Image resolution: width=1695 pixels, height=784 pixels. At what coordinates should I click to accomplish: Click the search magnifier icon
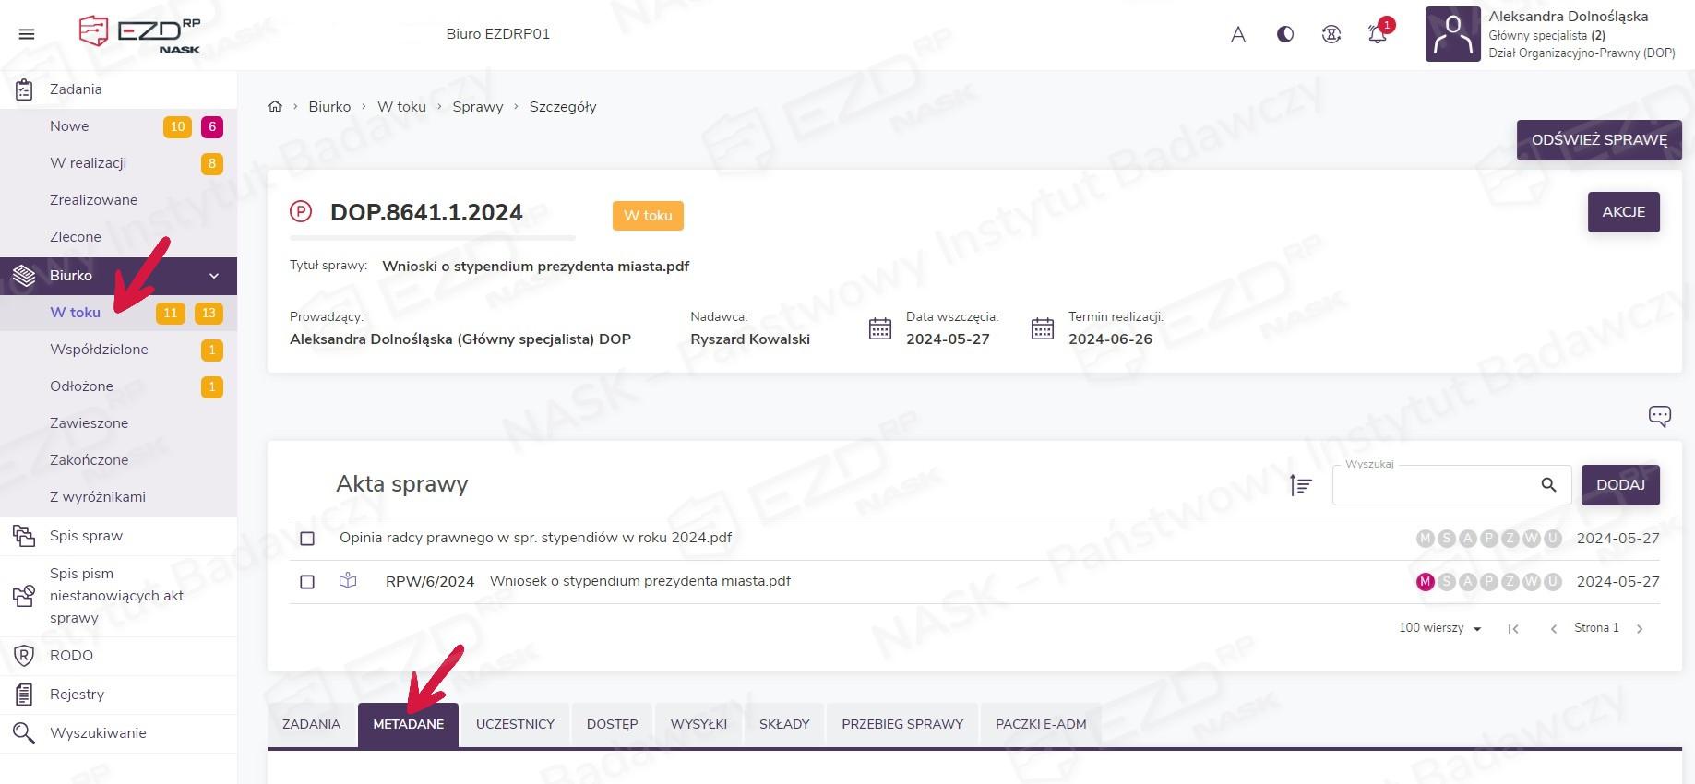pyautogui.click(x=1548, y=485)
